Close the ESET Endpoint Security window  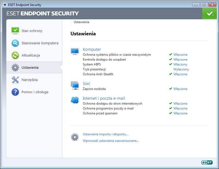(x=212, y=5)
